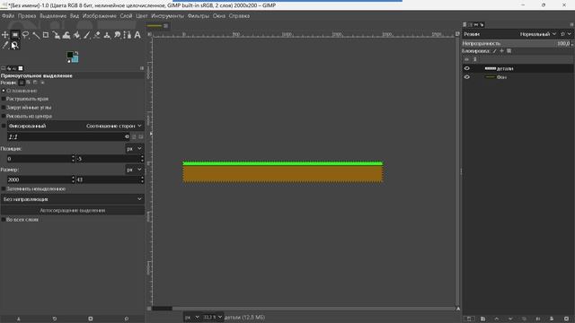Select the Text tool
575x323 pixels.
coord(137,35)
